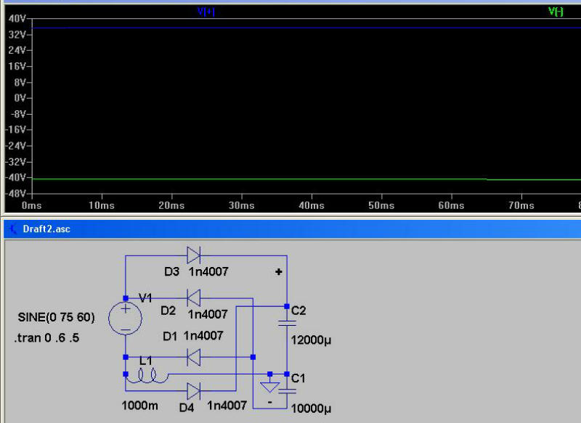This screenshot has height=423, width=581.
Task: Click the L1 label text
Action: coord(146,361)
